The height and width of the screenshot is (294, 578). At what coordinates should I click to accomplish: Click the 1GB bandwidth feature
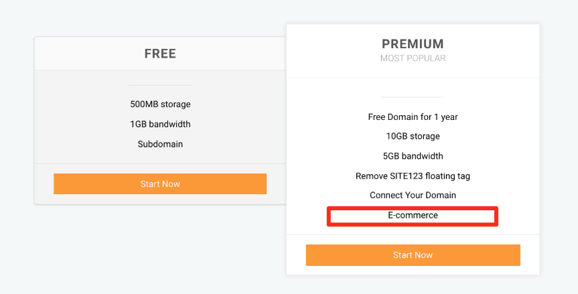tap(160, 124)
